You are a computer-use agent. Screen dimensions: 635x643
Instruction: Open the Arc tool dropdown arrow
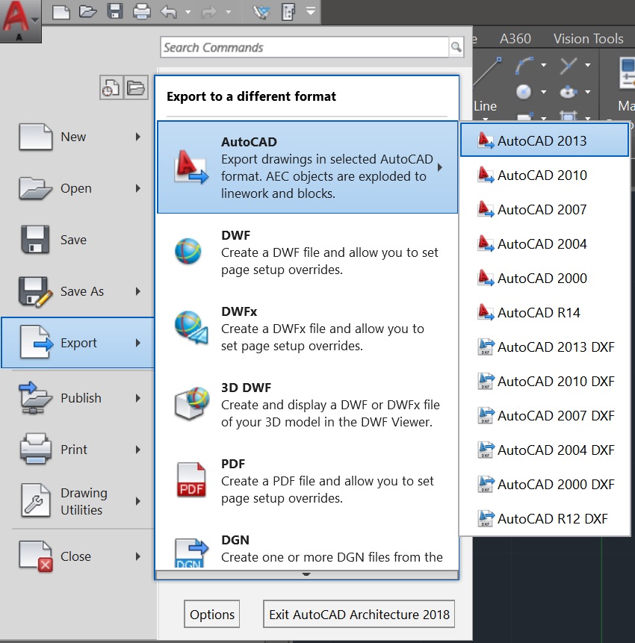tap(544, 65)
